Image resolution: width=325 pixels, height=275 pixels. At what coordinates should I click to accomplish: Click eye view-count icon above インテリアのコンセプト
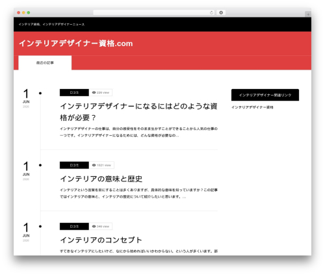tap(94, 226)
